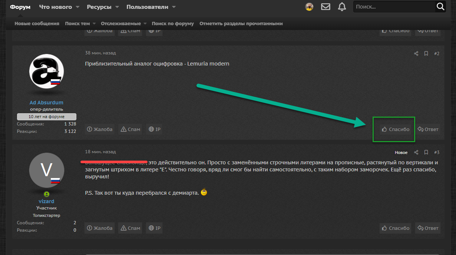
Task: Open the Ресурсы menu
Action: click(x=99, y=7)
